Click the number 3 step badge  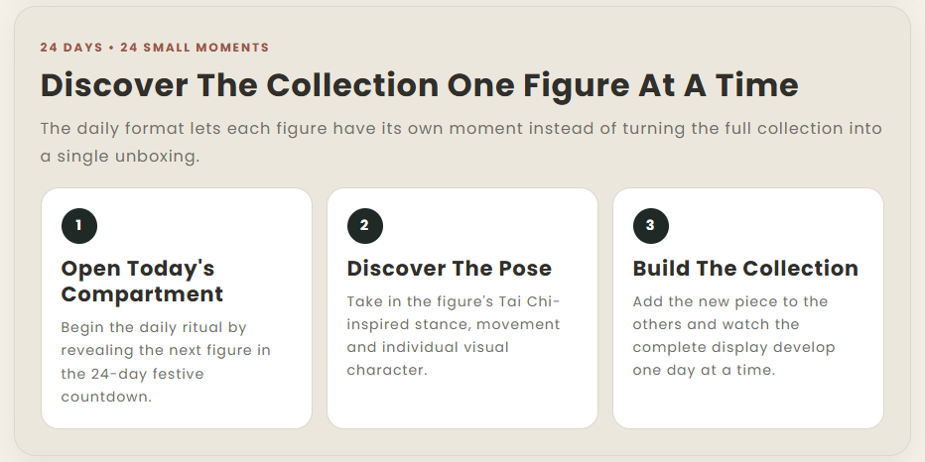coord(651,226)
